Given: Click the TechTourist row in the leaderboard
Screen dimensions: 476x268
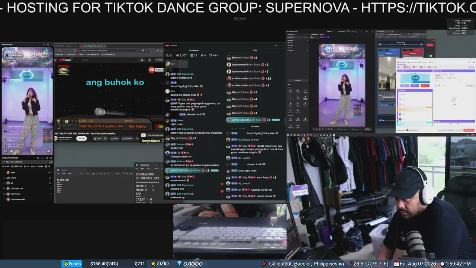Looking at the screenshot, I should pyautogui.click(x=28, y=194).
